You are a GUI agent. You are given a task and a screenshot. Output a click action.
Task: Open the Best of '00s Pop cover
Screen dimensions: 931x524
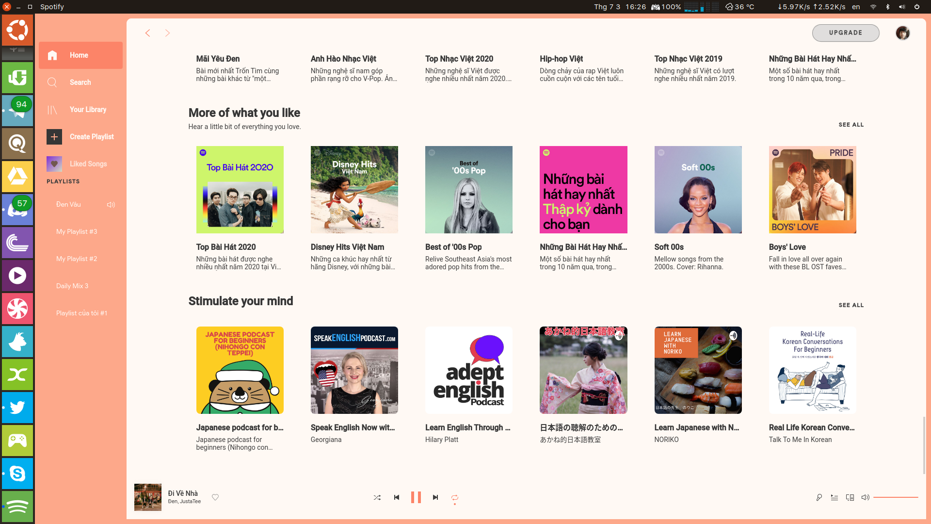tap(469, 190)
